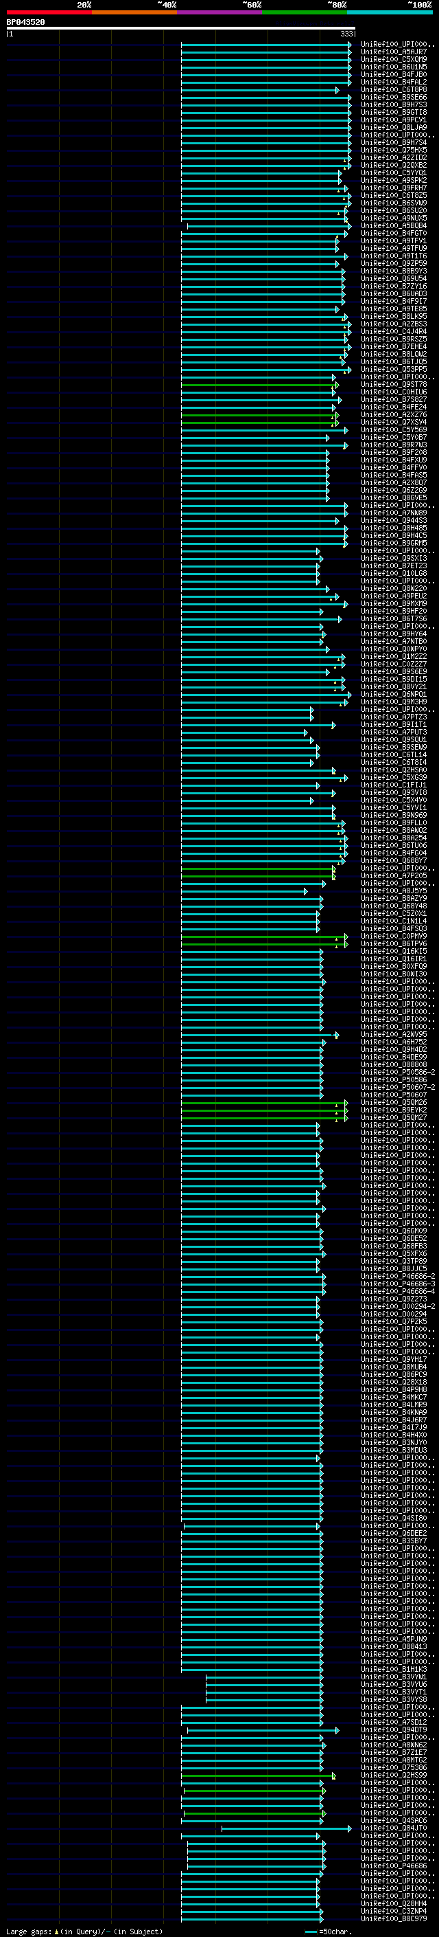Image resolution: width=439 pixels, height=1937 pixels.
Task: Click green alignment bar for UniRef100_C0PMV9
Action: coord(263,937)
